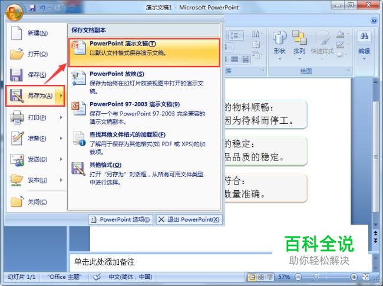
Task: Choose 保存(S) from the Office menu
Action: 36,75
